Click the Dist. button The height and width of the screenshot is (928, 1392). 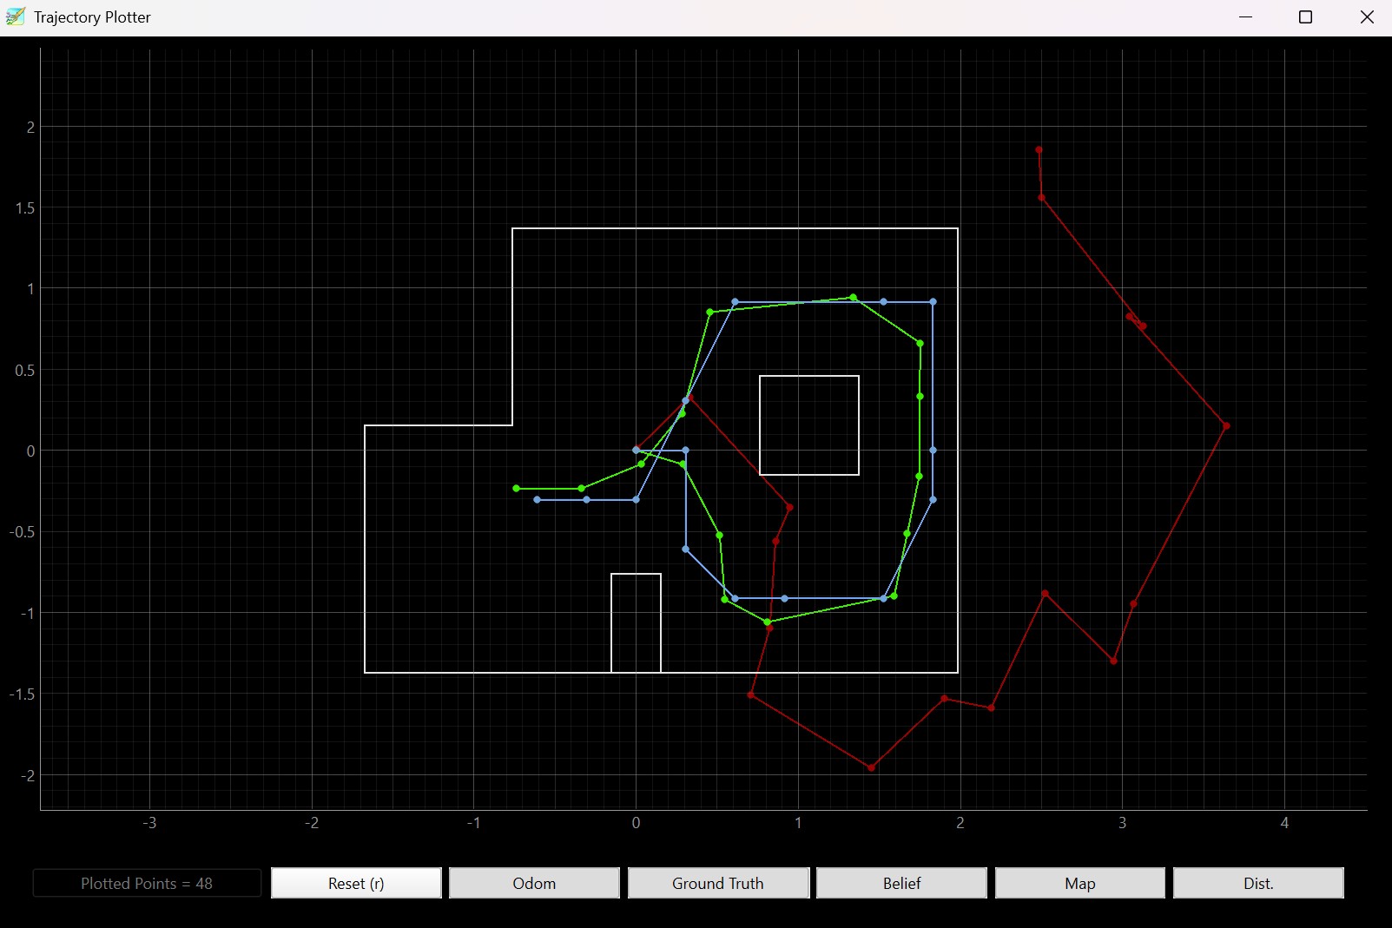tap(1258, 883)
